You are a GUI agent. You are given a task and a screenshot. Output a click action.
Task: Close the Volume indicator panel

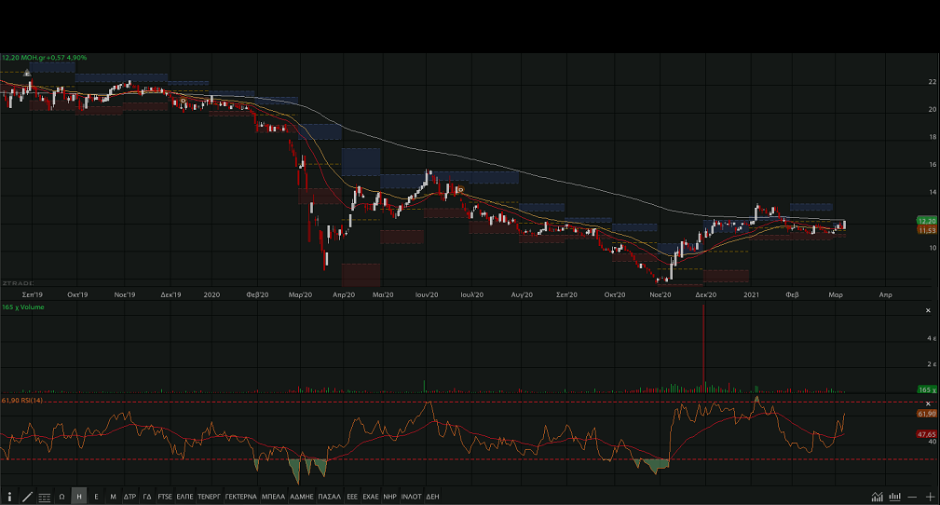pos(927,309)
